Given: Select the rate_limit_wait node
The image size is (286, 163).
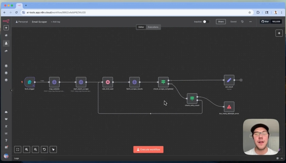Looking at the screenshot, I should click(x=108, y=82).
